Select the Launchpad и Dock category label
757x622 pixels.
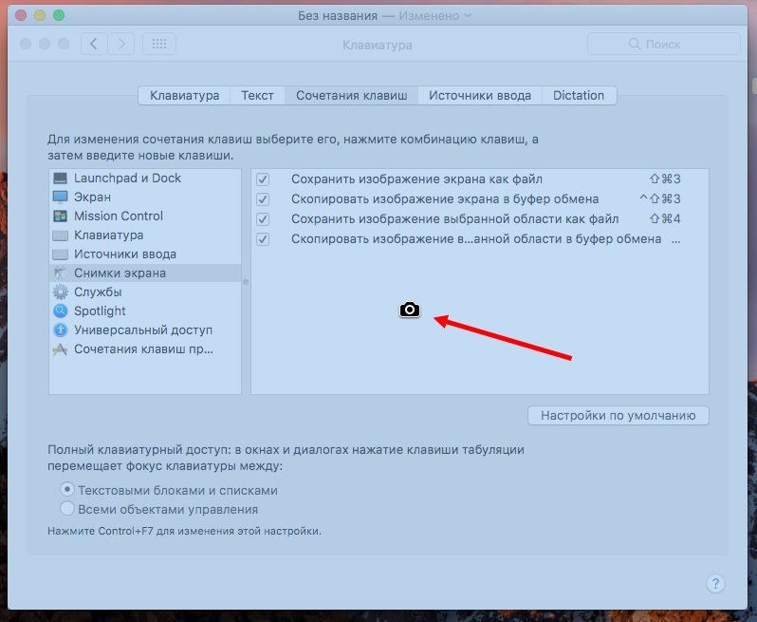(127, 179)
